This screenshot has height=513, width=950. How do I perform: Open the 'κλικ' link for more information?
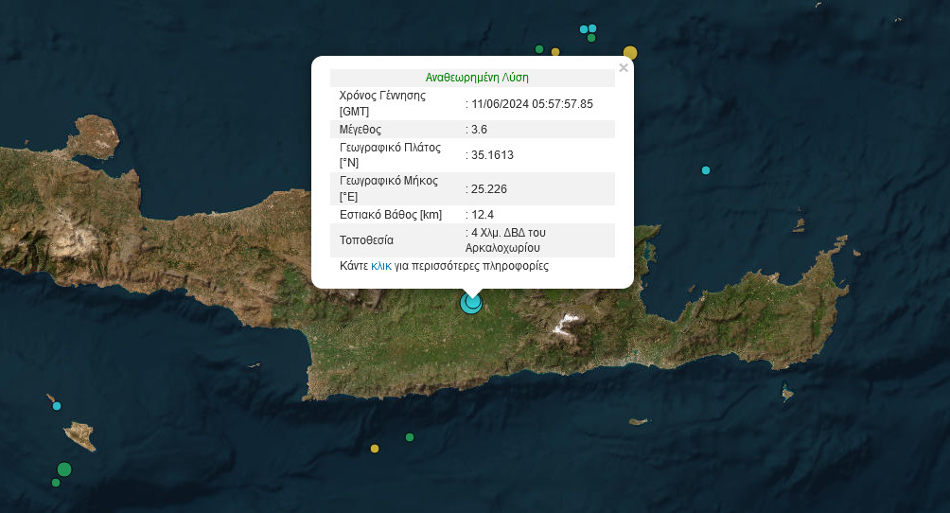pos(381,267)
